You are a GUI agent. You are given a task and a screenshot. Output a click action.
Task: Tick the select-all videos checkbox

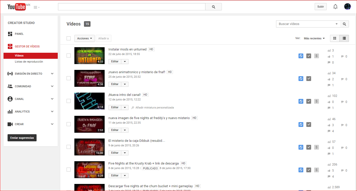(69, 38)
